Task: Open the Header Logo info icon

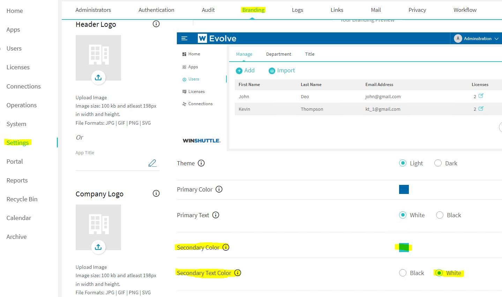Action: coord(156,24)
